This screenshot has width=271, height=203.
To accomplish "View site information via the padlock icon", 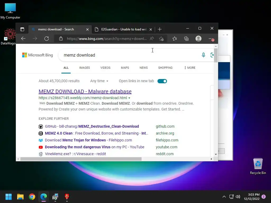I will pos(61,39).
